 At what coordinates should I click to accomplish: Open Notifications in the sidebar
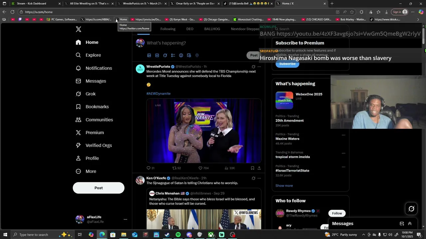click(x=94, y=68)
